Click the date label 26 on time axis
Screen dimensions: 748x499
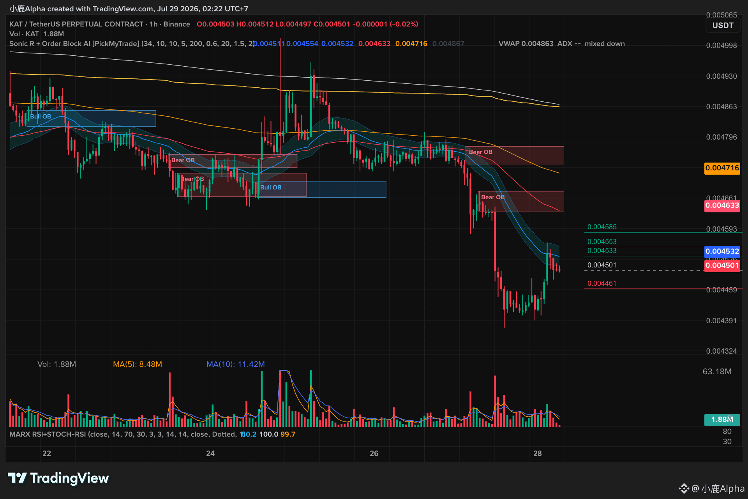tap(374, 453)
